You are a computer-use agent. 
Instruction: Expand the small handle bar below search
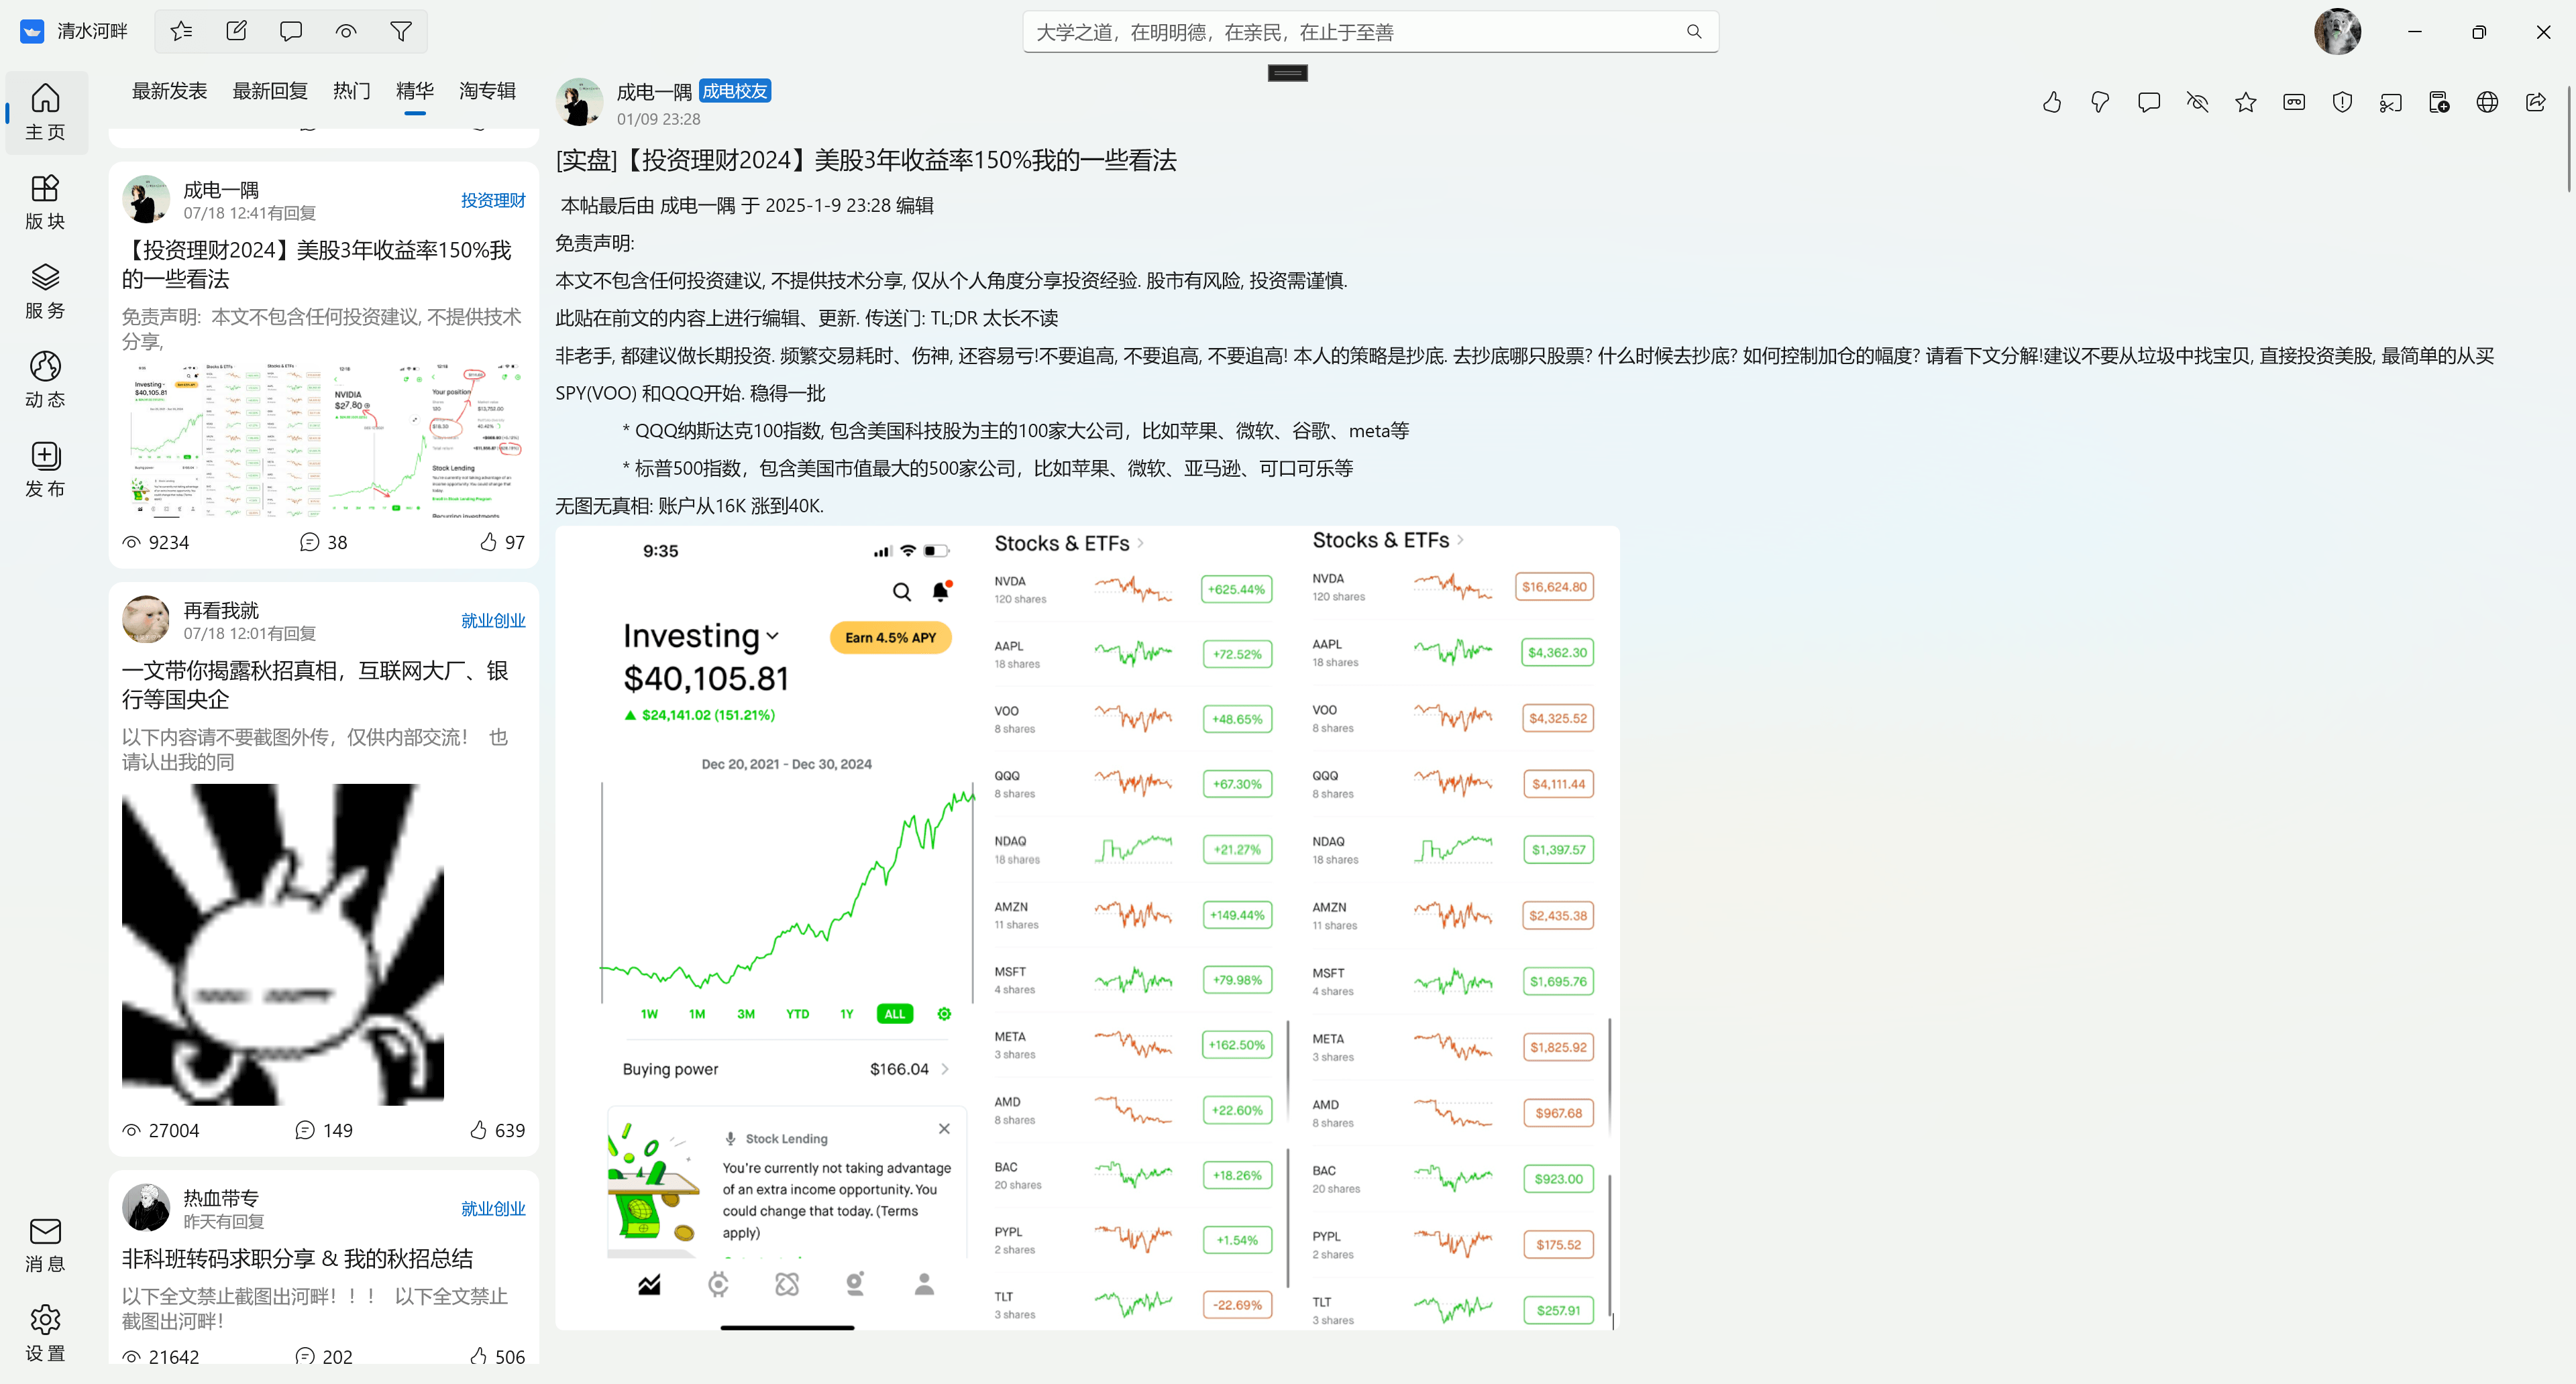(1287, 73)
